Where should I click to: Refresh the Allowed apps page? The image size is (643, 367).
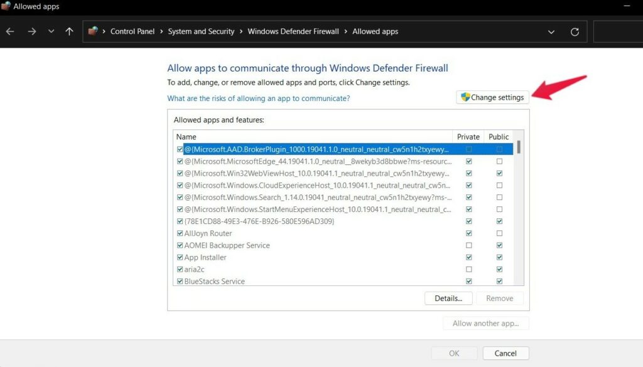pyautogui.click(x=574, y=31)
